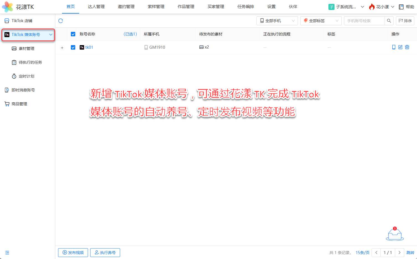Image resolution: width=417 pixels, height=259 pixels.
Task: Open the 全部手机 dropdown filter
Action: point(277,21)
